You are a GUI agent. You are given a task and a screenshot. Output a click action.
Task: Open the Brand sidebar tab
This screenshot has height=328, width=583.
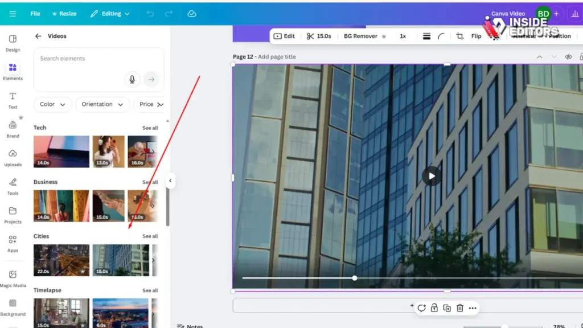(13, 129)
